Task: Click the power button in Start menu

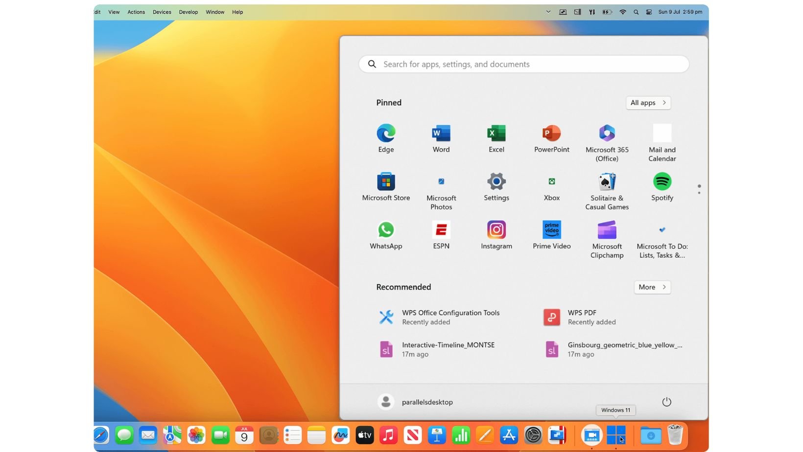Action: (x=666, y=402)
